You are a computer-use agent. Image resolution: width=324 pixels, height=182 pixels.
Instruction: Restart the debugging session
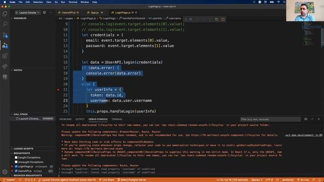pos(217,19)
